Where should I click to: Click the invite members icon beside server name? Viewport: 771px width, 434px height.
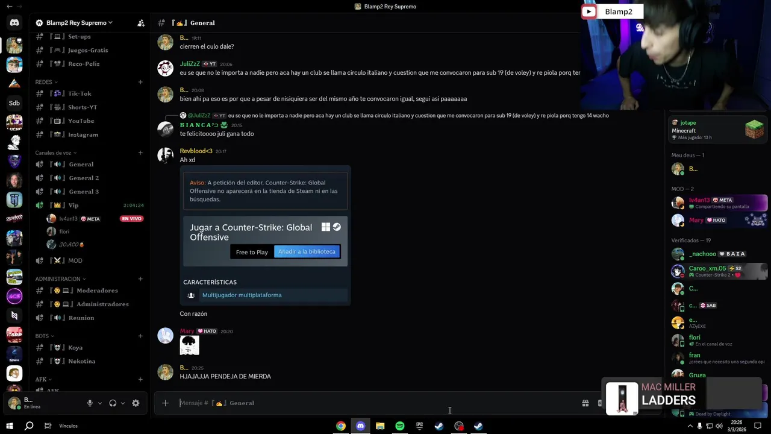pos(141,23)
